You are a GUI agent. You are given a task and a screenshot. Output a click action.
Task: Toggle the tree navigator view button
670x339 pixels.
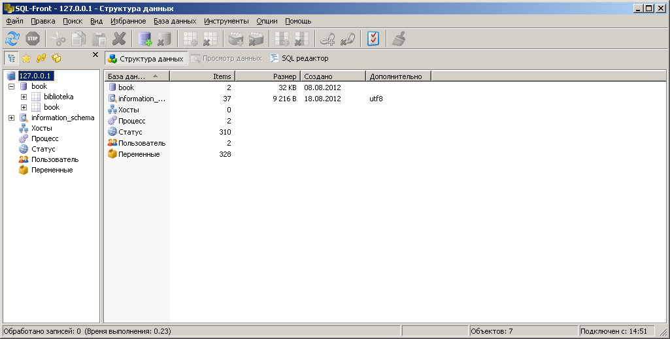12,58
